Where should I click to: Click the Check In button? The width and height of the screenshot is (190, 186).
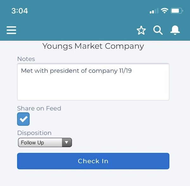tap(93, 161)
